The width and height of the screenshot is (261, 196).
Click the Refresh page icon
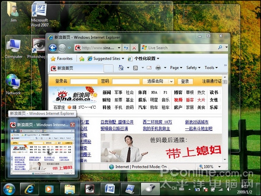[x=126, y=48]
